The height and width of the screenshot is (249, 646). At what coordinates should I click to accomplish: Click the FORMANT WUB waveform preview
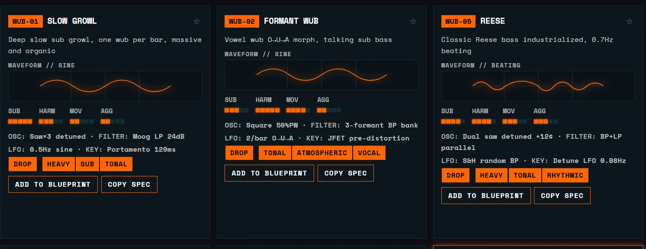point(322,75)
